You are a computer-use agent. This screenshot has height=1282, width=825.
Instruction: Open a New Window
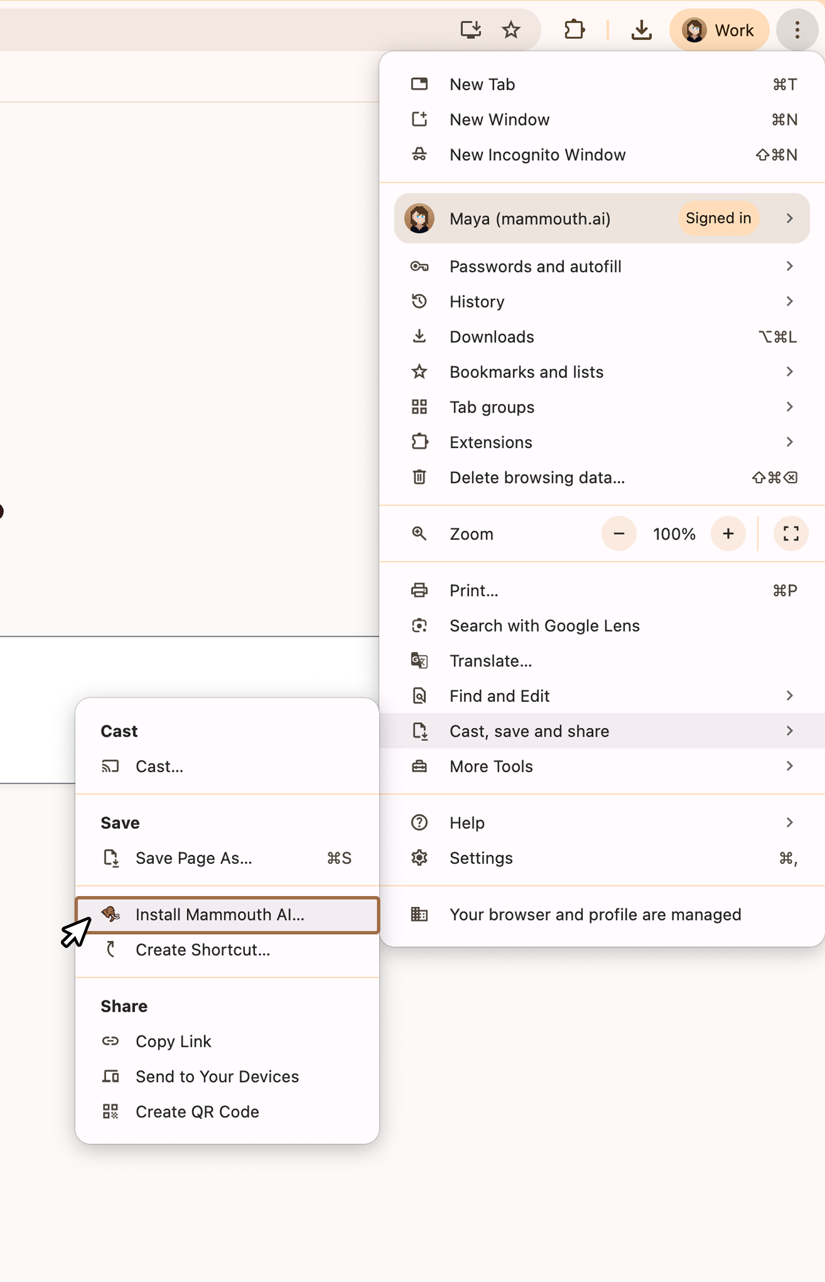click(x=602, y=120)
